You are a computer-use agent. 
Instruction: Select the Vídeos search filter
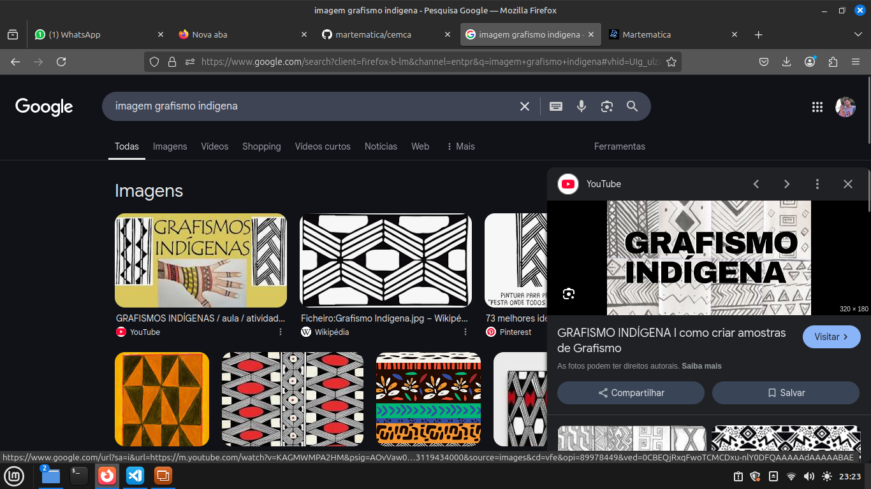click(x=215, y=146)
